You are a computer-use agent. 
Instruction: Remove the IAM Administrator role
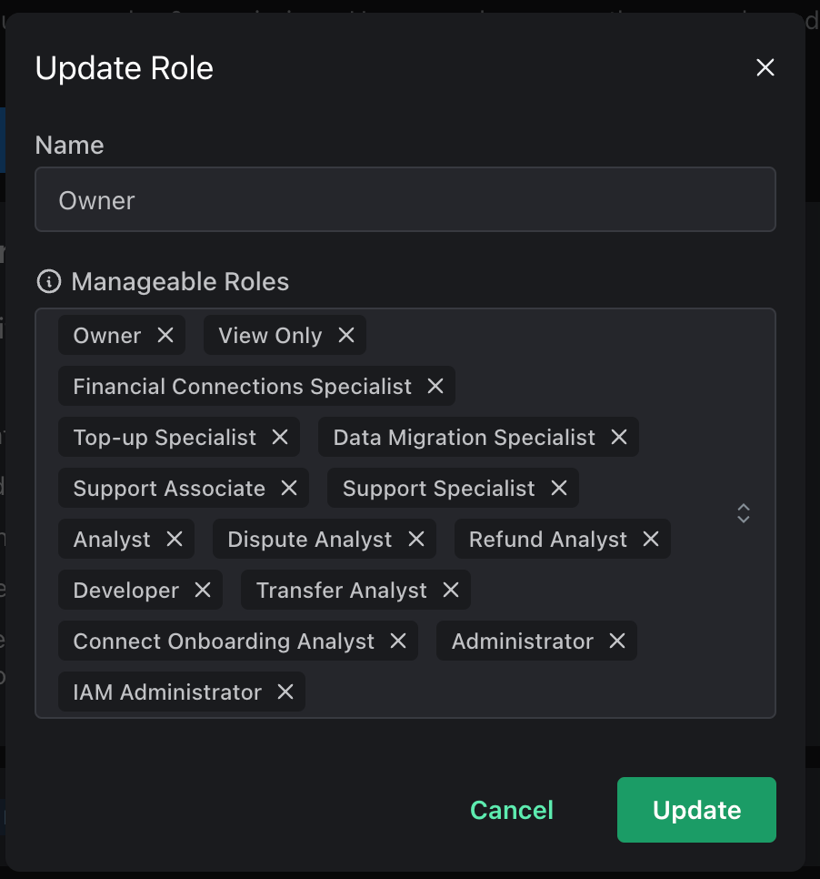pyautogui.click(x=285, y=692)
